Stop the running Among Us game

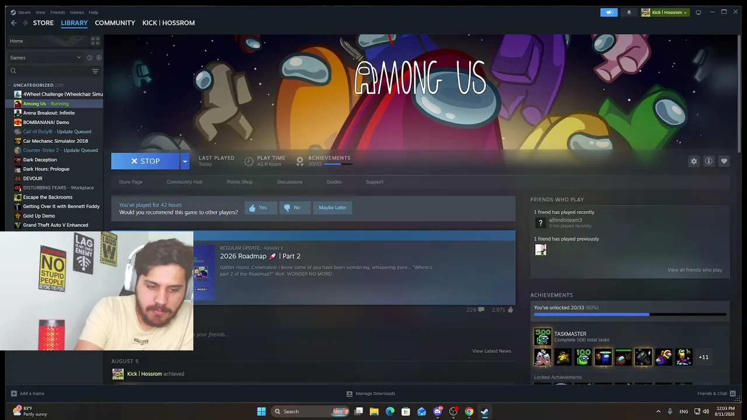(146, 161)
